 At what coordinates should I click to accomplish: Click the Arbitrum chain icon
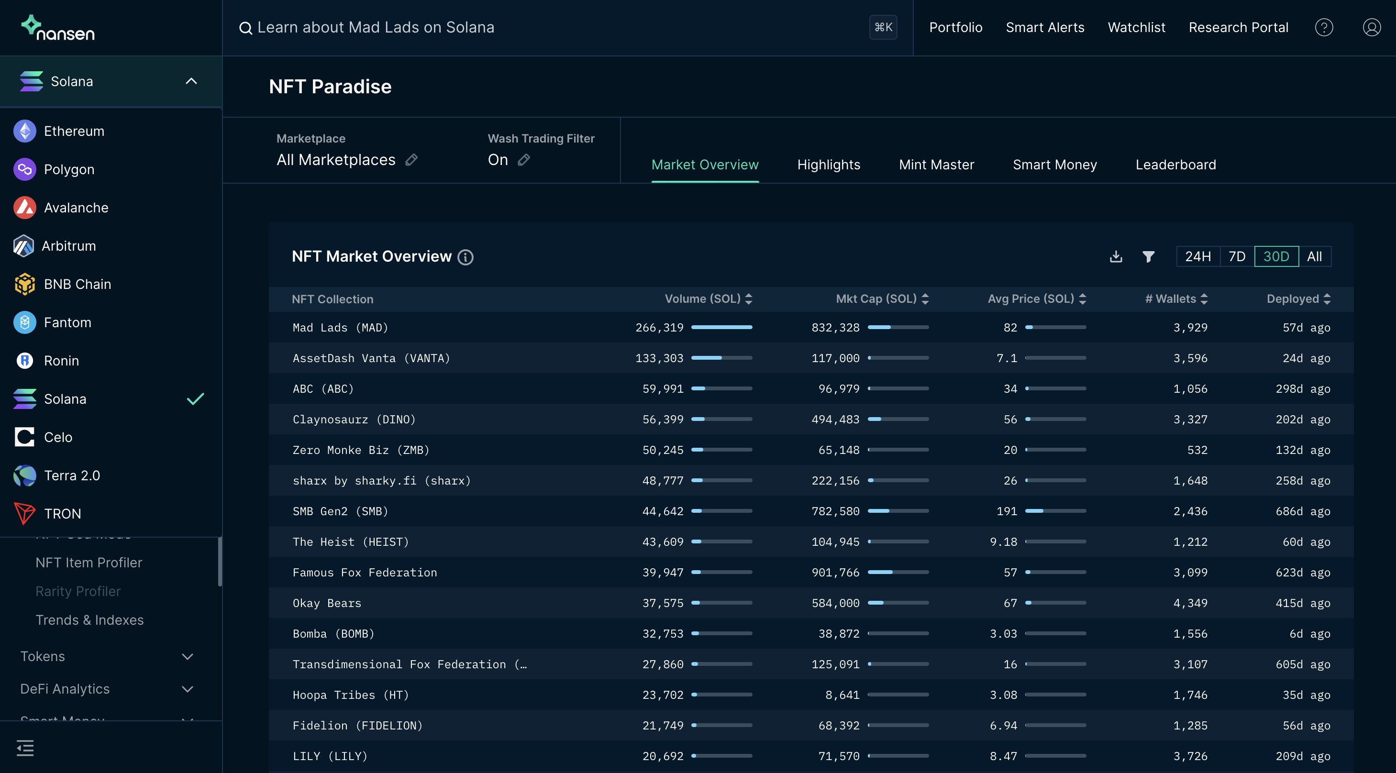(23, 246)
